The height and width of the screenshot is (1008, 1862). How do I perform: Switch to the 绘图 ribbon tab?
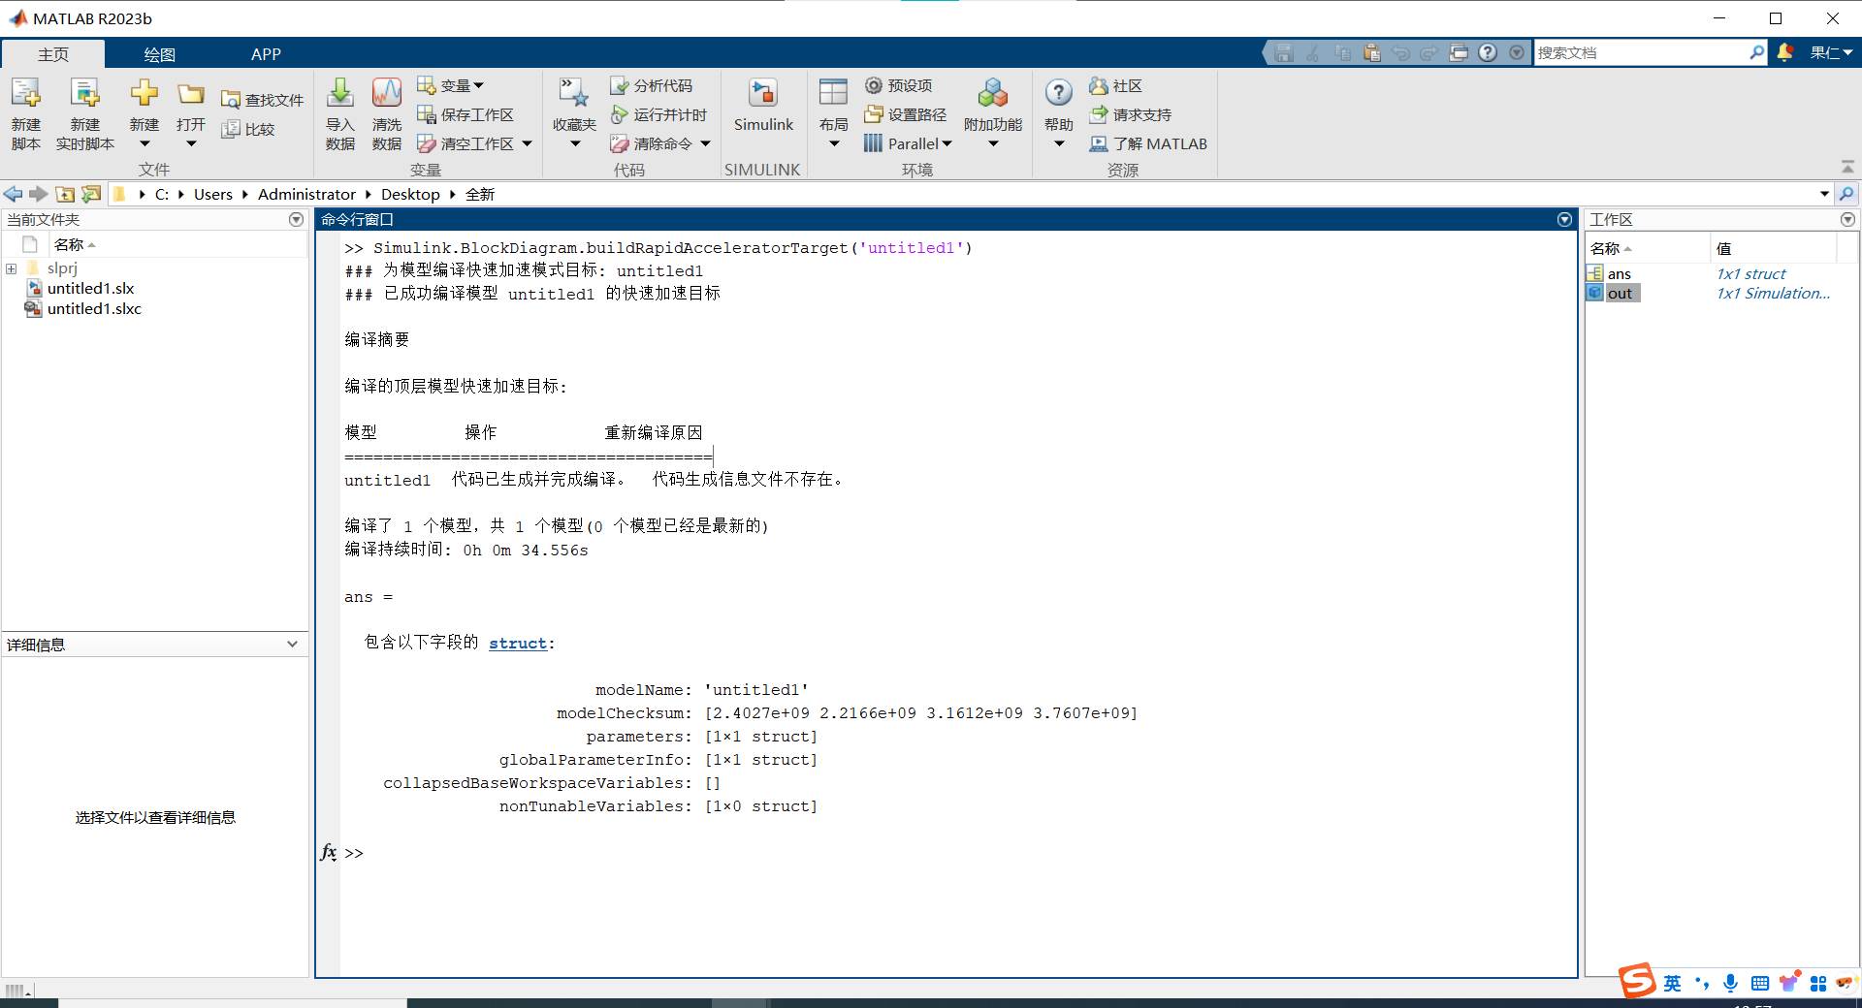(160, 53)
